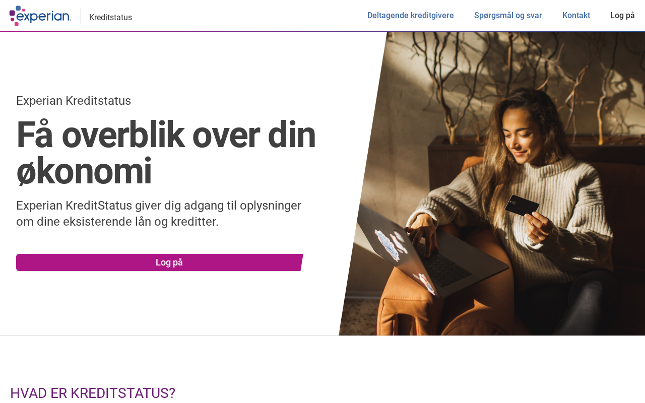The height and width of the screenshot is (403, 645).
Task: Click the slanted right edge of Log på button
Action: point(301,262)
